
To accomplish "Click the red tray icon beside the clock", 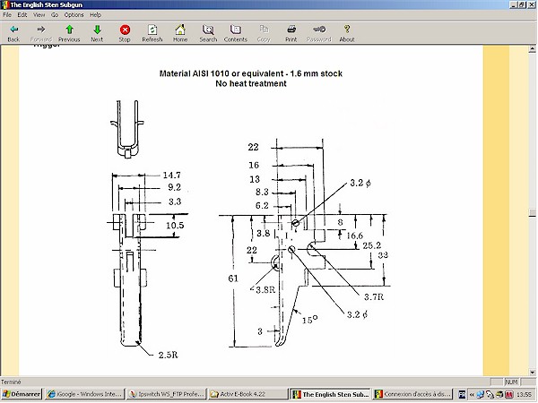I will pos(508,394).
